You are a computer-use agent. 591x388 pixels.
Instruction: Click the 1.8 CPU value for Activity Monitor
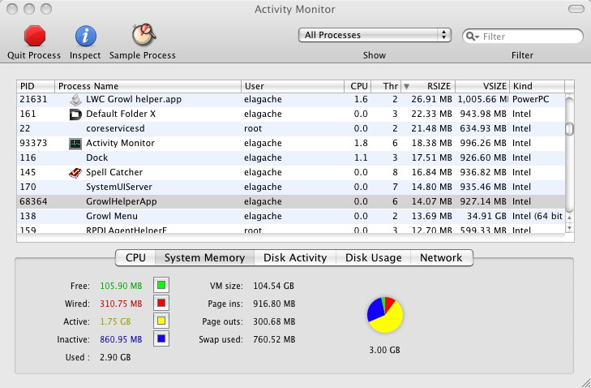click(x=361, y=143)
